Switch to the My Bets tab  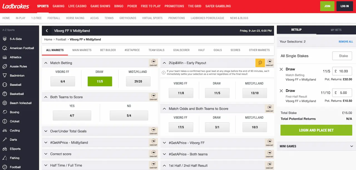[336, 30]
